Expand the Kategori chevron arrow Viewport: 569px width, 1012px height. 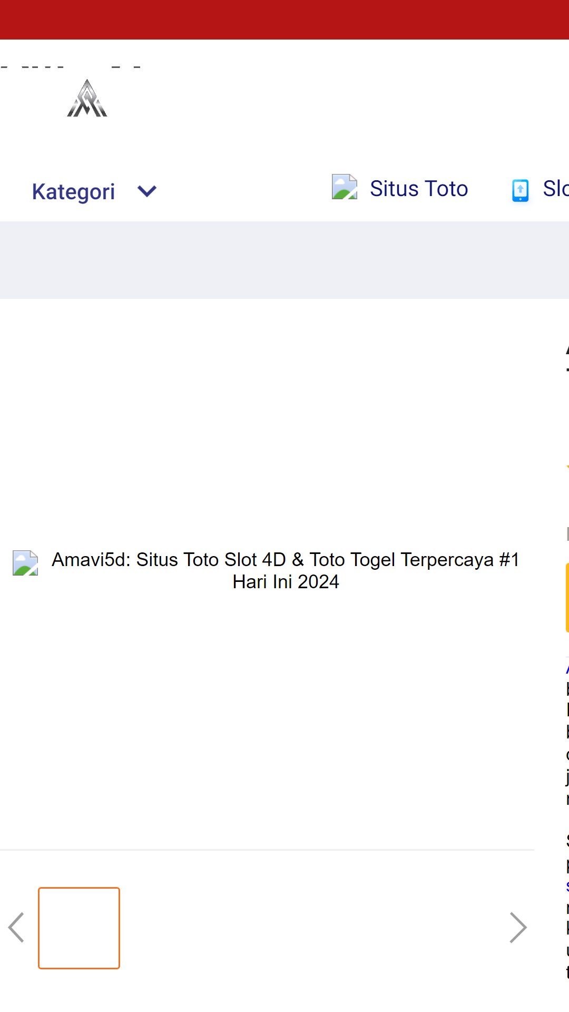(x=147, y=191)
